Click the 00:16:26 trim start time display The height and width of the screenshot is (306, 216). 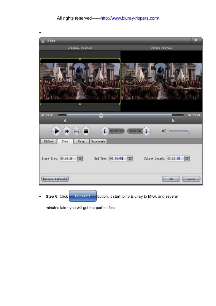coord(117,131)
